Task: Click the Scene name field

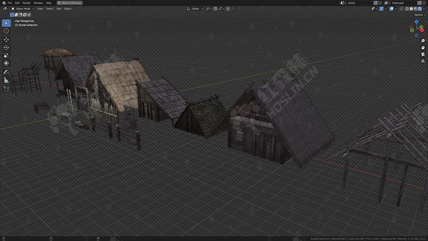Action: [360, 3]
